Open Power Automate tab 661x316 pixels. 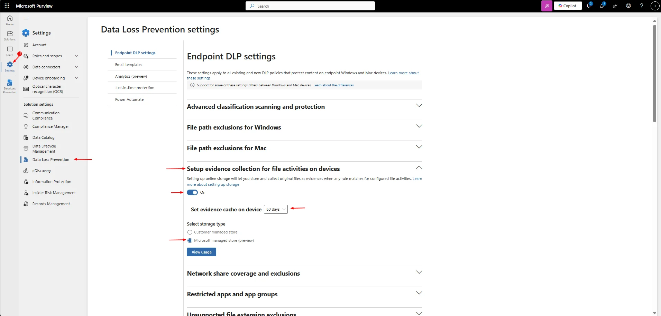tap(129, 99)
